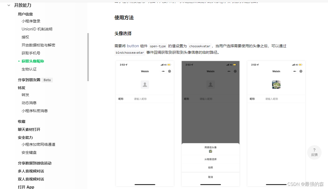Screen dimensions: 328x189
Task: Click the chosen green avatar image in third mockup
Action: click(276, 84)
